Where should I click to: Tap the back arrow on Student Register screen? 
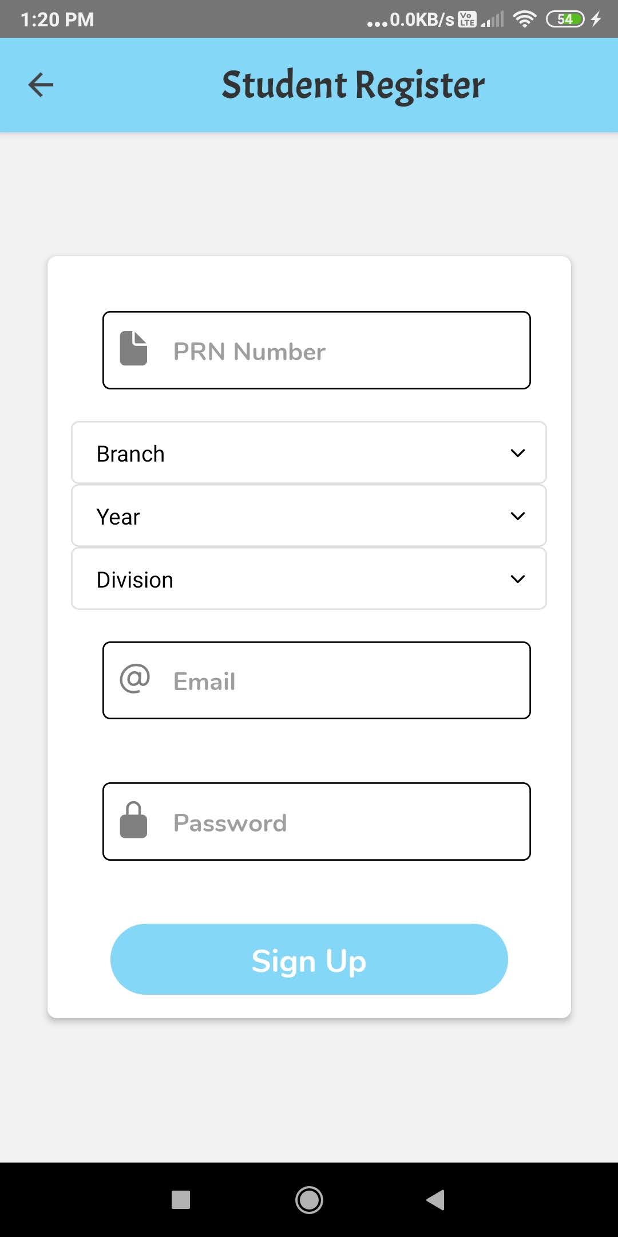pyautogui.click(x=40, y=84)
